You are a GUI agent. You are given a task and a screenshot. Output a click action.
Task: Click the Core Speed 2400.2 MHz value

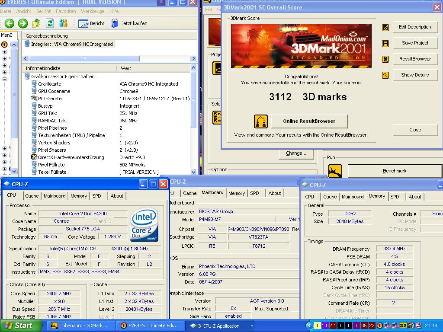(x=59, y=294)
